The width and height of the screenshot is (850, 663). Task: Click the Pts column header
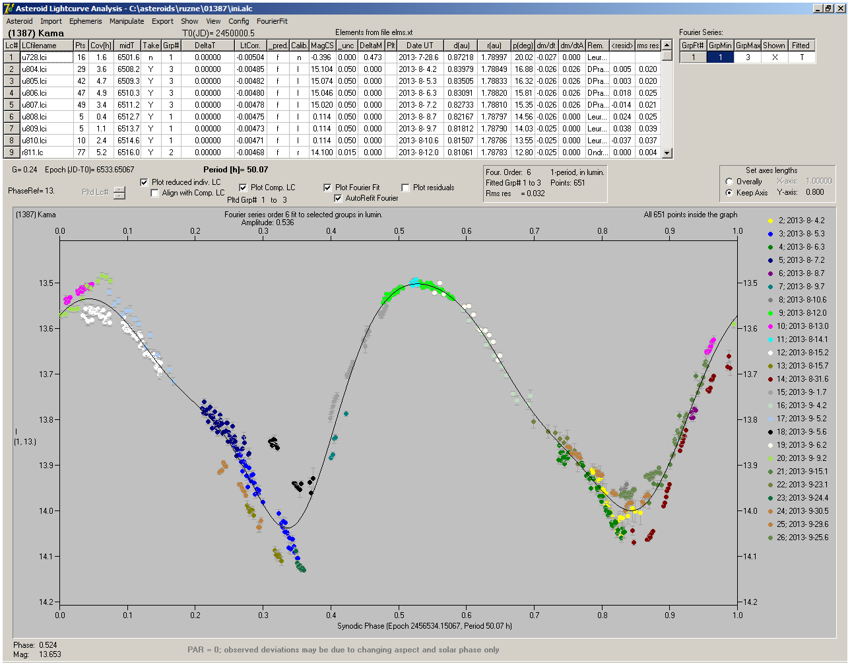click(x=80, y=46)
